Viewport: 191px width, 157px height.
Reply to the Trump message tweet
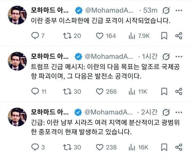click(35, 91)
